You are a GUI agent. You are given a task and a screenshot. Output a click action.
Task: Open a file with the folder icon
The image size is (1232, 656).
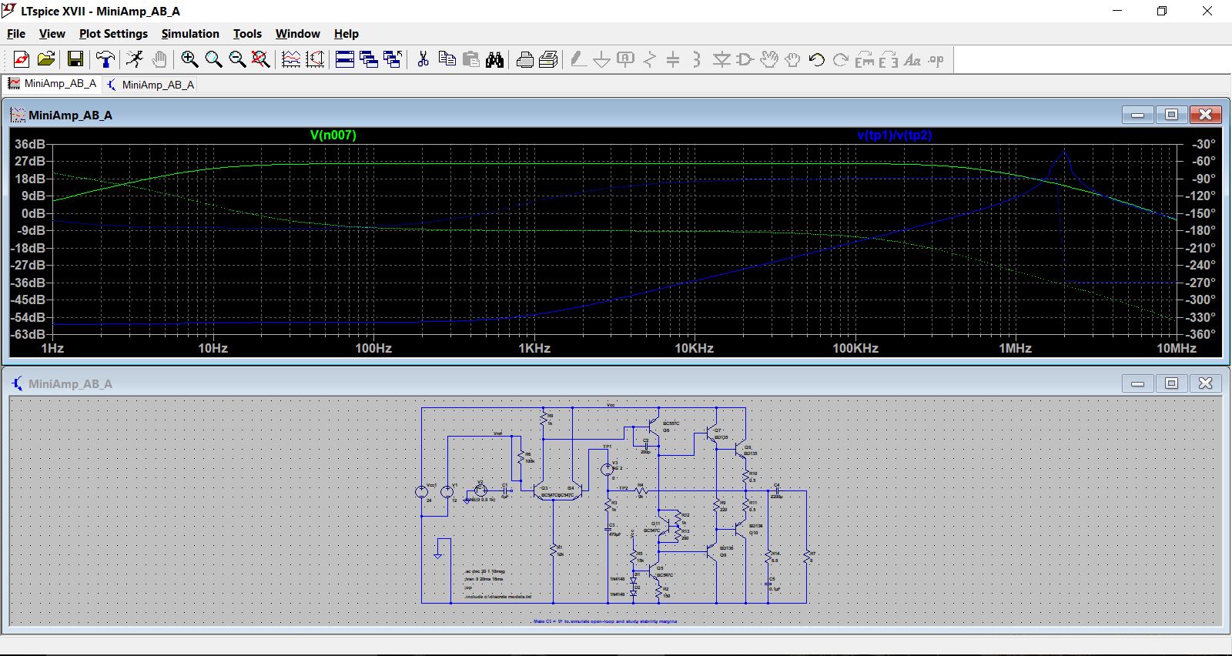(46, 59)
